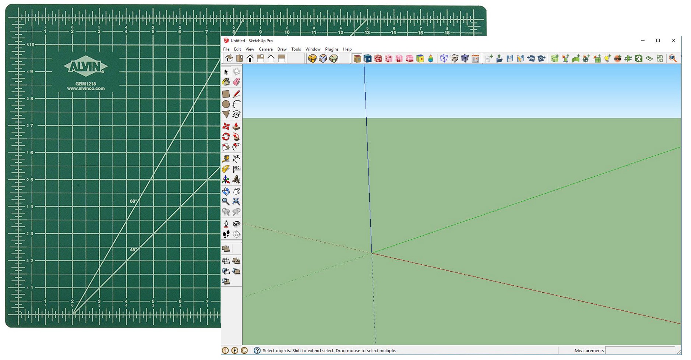Viewport: 691px width, 360px height.
Task: Open the Camera menu
Action: coord(266,49)
